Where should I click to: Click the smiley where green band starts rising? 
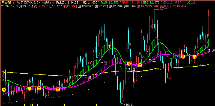[x=58, y=89]
